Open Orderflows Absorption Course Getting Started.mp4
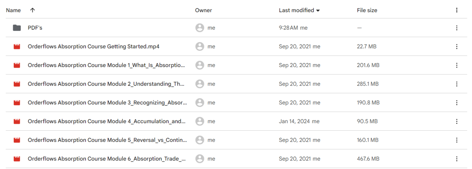 click(x=93, y=47)
